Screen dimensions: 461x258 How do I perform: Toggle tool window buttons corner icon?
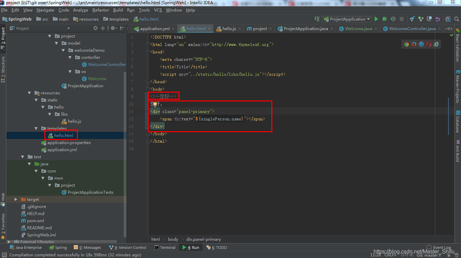[4, 255]
